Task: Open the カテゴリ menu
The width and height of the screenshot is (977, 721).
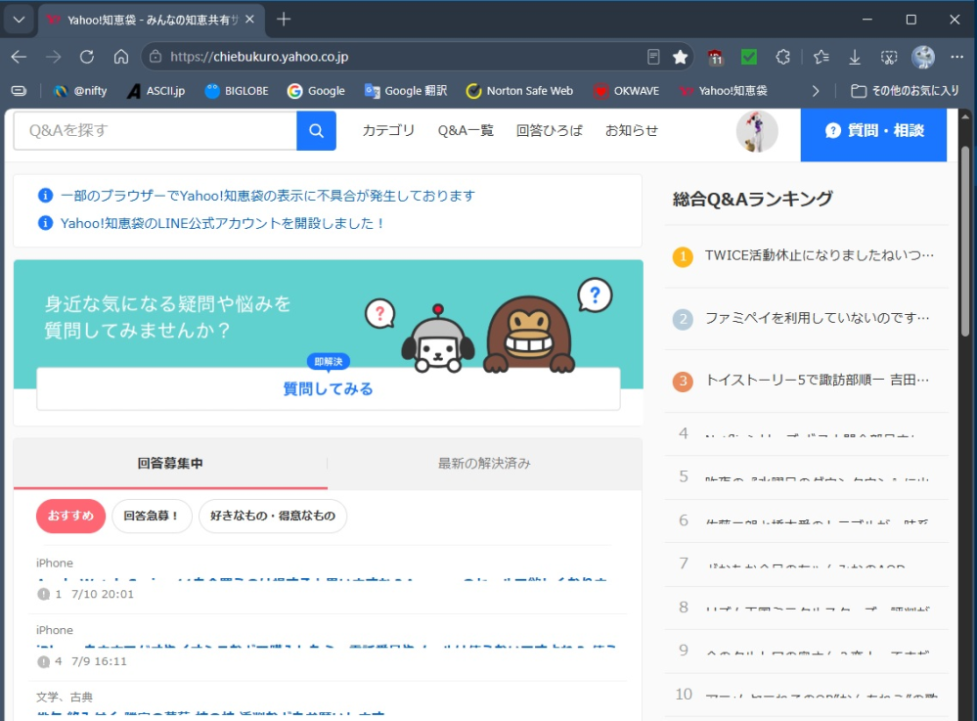Action: click(388, 130)
